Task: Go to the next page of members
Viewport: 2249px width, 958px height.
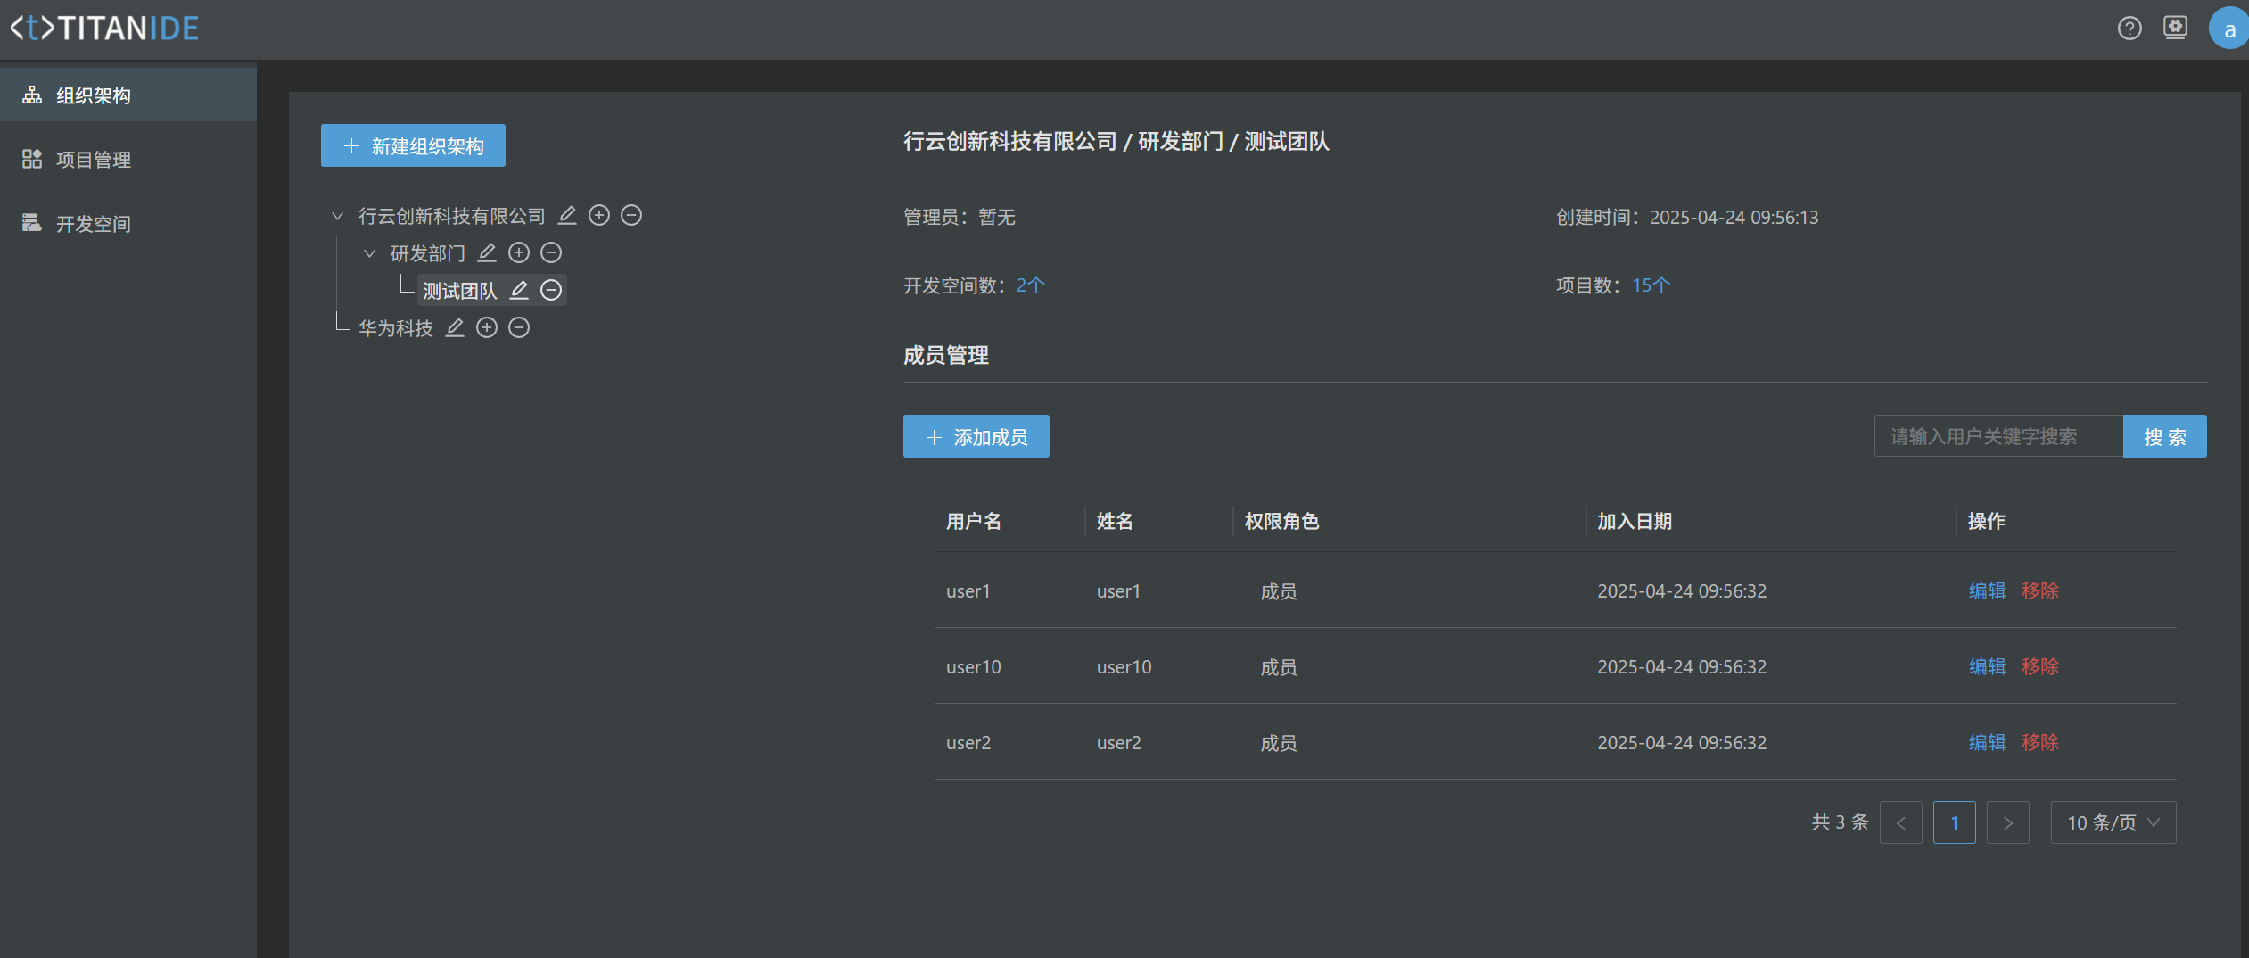Action: (2007, 822)
